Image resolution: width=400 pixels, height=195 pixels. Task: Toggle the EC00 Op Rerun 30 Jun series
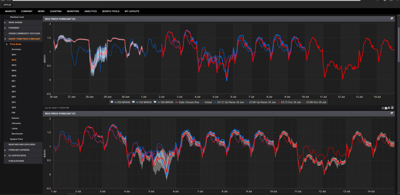pyautogui.click(x=261, y=102)
